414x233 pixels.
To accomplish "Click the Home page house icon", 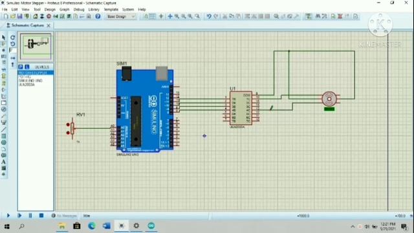I will [x=35, y=16].
